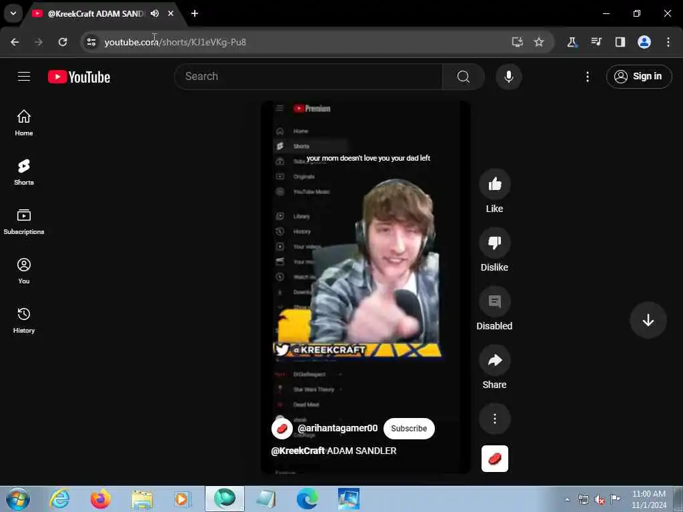Image resolution: width=683 pixels, height=512 pixels.
Task: Open the Chrome profile menu
Action: [x=644, y=42]
